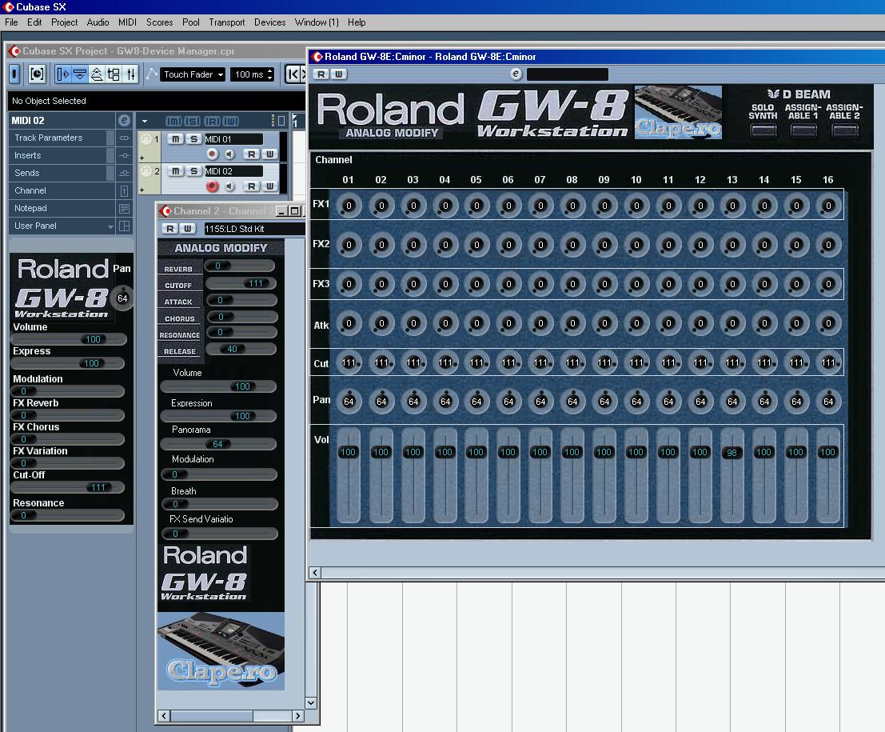Screen dimensions: 885x732
Task: Click the edit 'e' icon in Roland GW-8E window
Action: (x=516, y=74)
